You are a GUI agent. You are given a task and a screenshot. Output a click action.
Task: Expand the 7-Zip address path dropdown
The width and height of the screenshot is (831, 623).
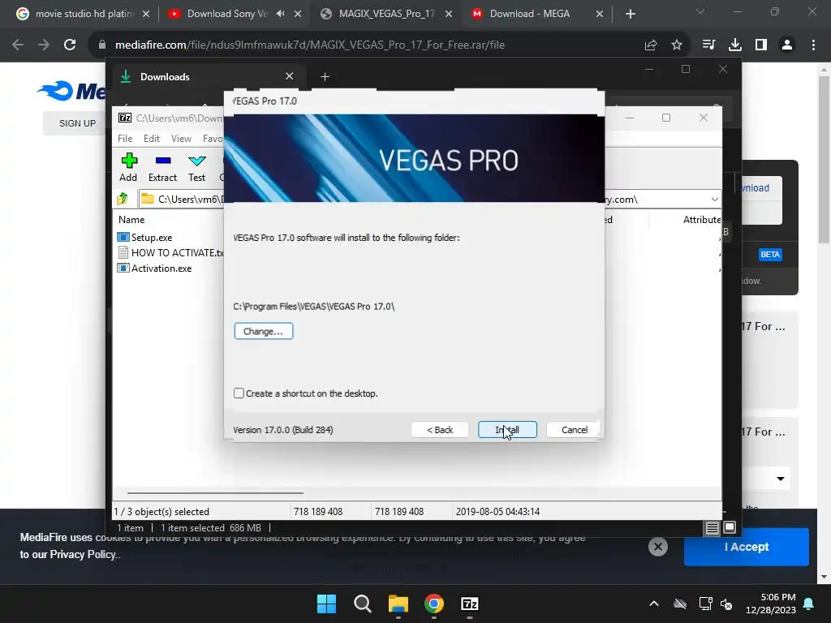click(714, 200)
